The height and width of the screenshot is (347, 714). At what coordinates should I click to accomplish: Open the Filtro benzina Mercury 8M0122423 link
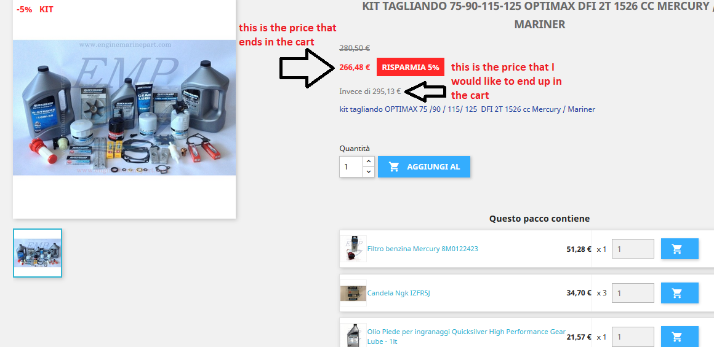click(423, 249)
